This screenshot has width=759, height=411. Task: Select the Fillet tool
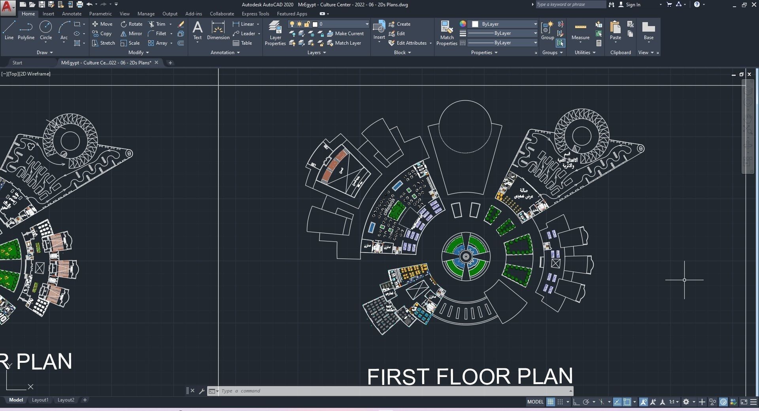tap(157, 34)
